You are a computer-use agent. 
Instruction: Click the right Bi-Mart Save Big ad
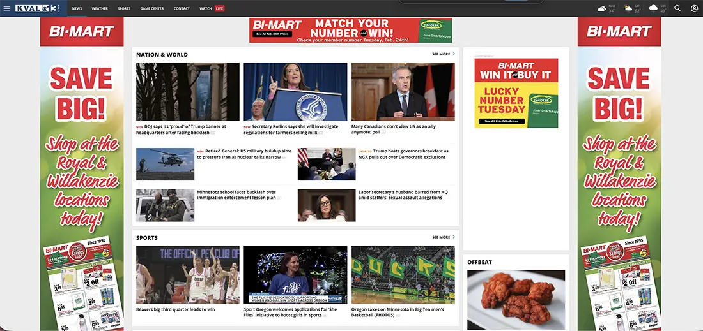tap(619, 174)
